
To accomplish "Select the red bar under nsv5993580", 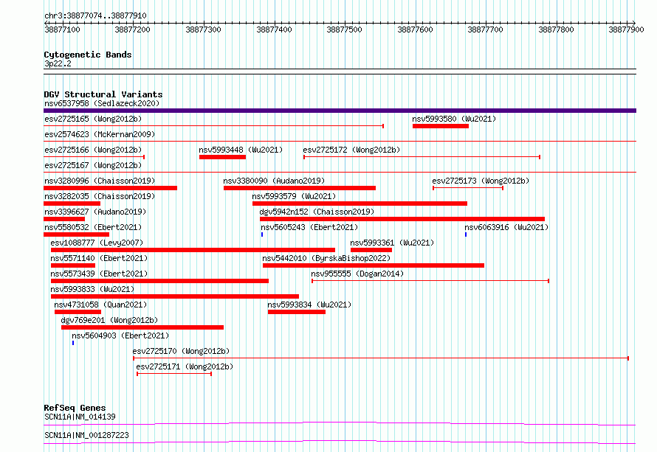I will pos(441,126).
